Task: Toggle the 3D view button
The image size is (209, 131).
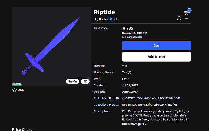Action: pos(85,81)
